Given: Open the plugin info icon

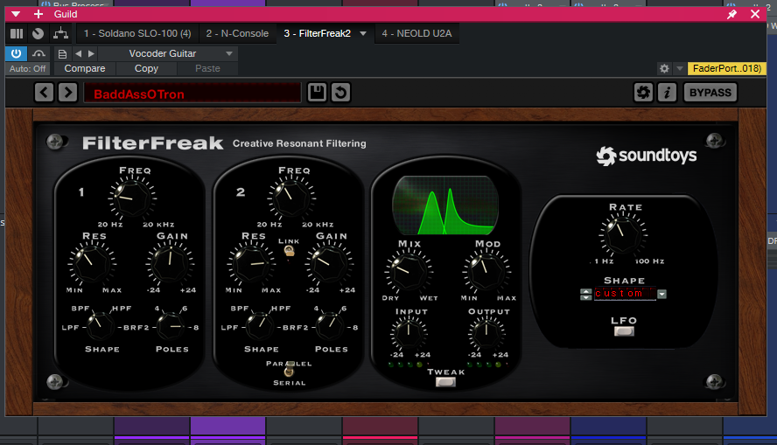Looking at the screenshot, I should click(x=667, y=93).
